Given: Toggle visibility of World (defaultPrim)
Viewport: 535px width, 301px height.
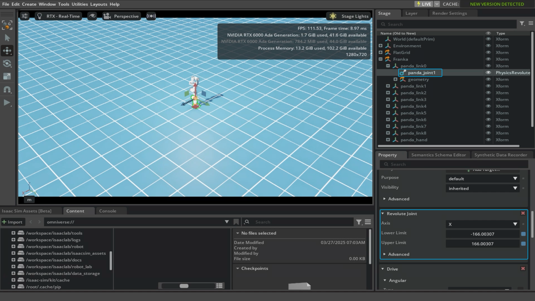Looking at the screenshot, I should coord(488,39).
